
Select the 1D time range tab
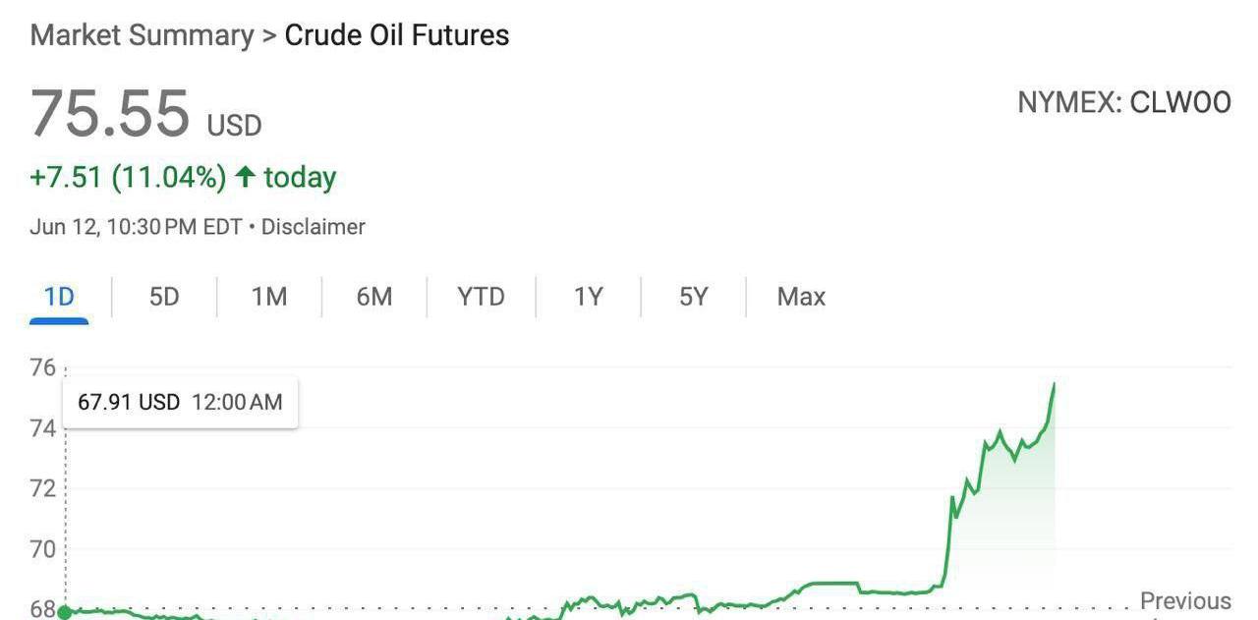[59, 297]
